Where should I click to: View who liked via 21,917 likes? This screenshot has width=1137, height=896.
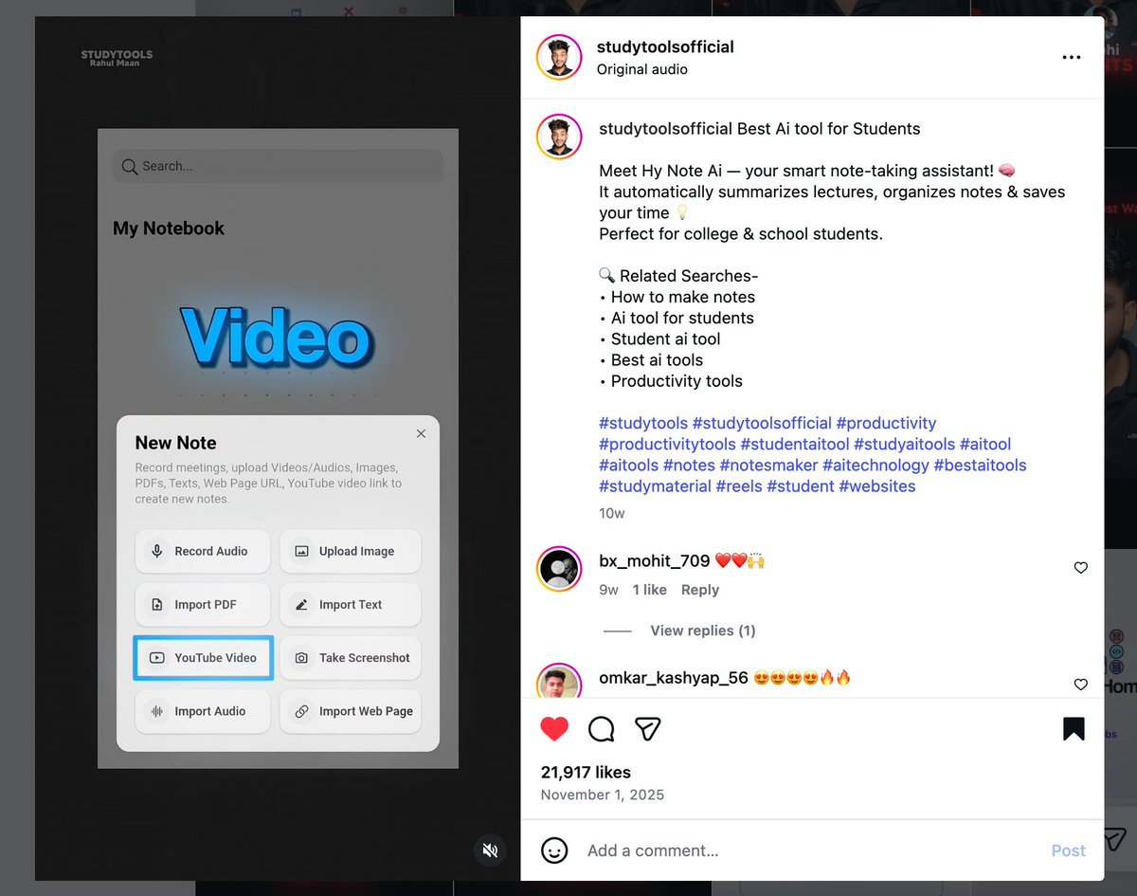(586, 772)
